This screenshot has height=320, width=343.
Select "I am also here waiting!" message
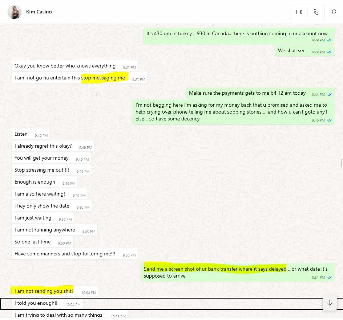[x=49, y=194]
